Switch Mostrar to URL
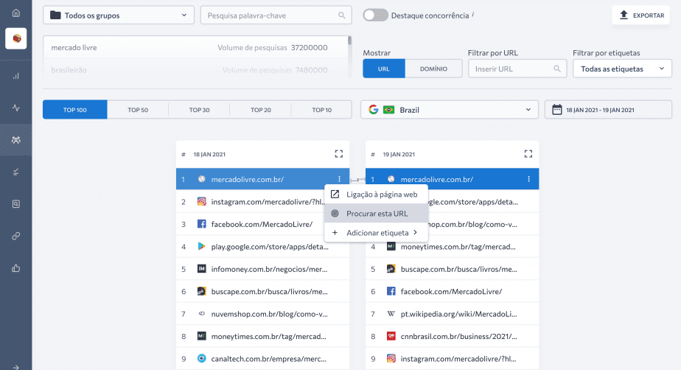This screenshot has width=681, height=370. [384, 69]
